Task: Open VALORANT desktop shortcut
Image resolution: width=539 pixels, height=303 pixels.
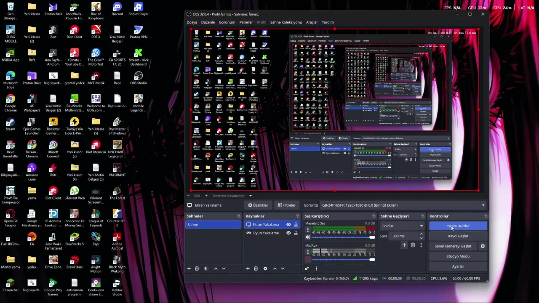Action: click(x=117, y=170)
